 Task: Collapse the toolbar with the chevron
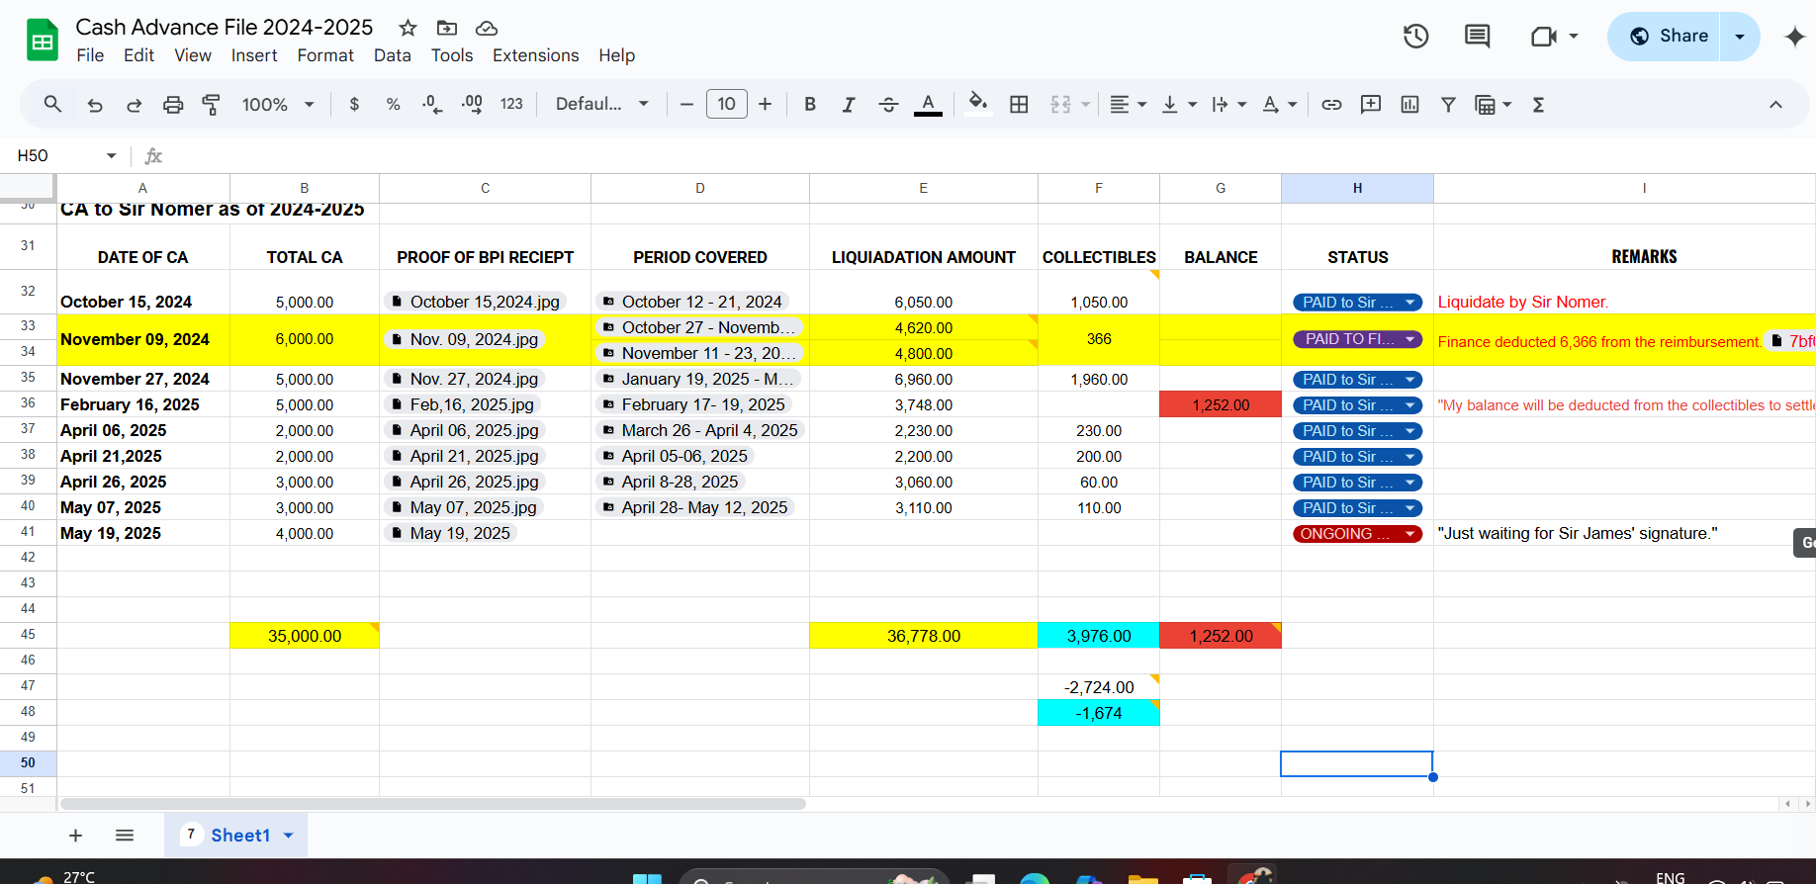tap(1775, 104)
